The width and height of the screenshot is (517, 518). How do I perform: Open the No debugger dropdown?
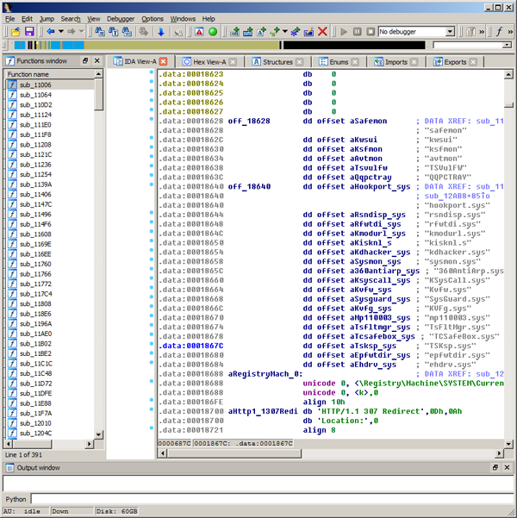451,32
